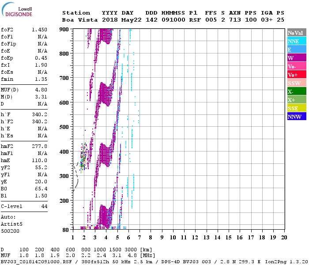Click the yF2 value 55.2
309x265 pixels.
tap(41, 167)
